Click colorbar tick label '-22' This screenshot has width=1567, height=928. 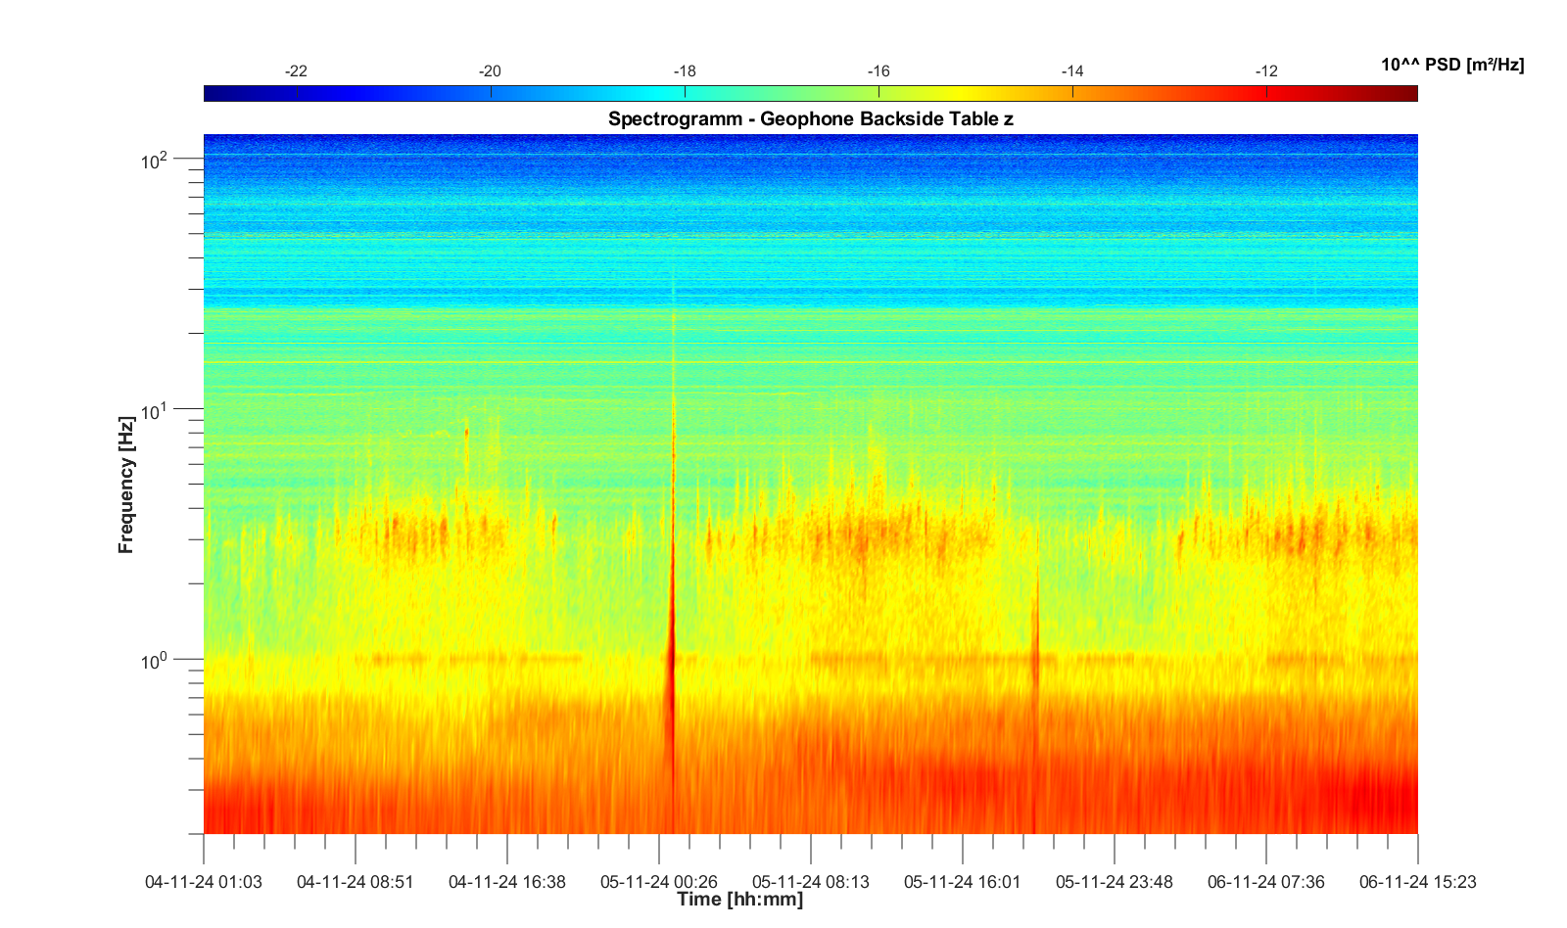pos(296,71)
